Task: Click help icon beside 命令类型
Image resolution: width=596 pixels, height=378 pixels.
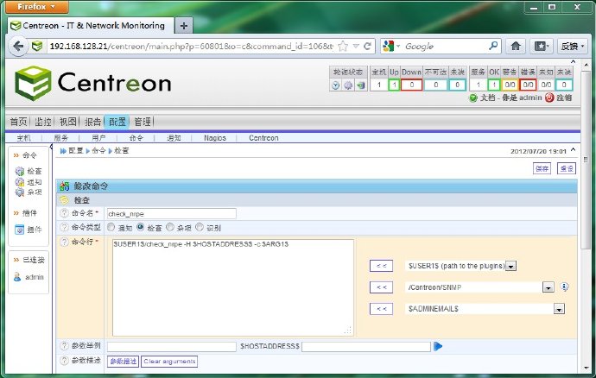Action: point(65,227)
